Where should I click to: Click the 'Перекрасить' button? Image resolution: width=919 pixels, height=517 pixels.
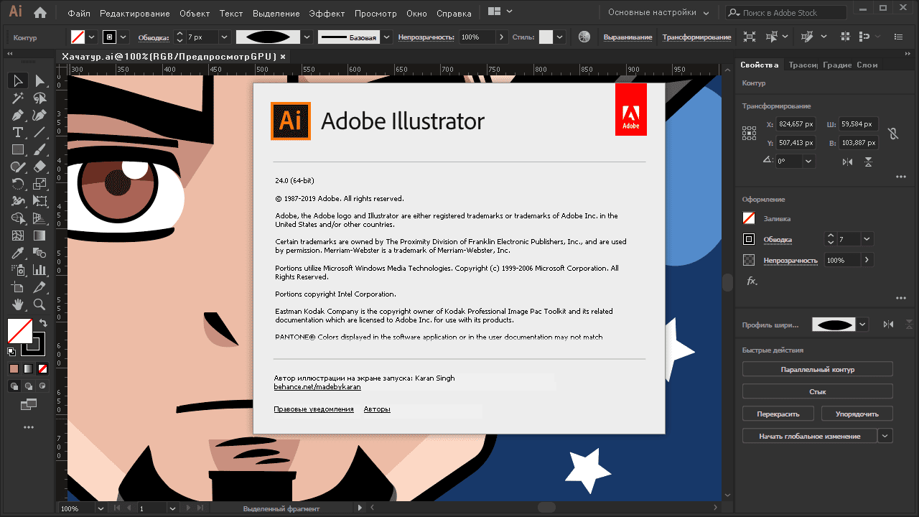778,414
